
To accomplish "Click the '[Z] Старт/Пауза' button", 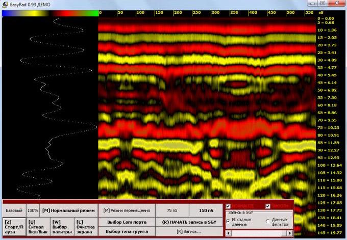I will click(x=14, y=227).
